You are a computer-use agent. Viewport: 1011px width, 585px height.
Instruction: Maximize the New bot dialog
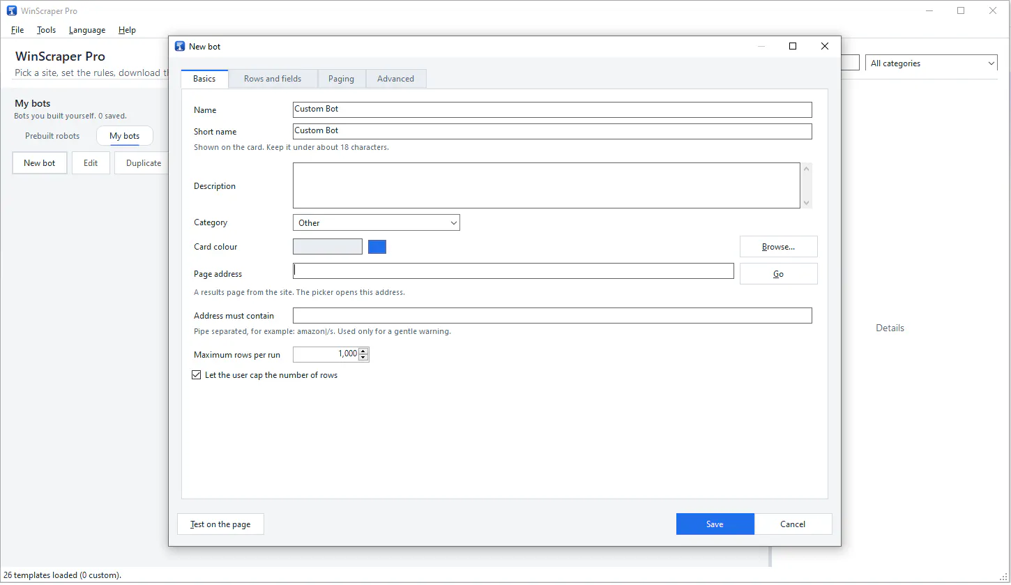click(793, 46)
